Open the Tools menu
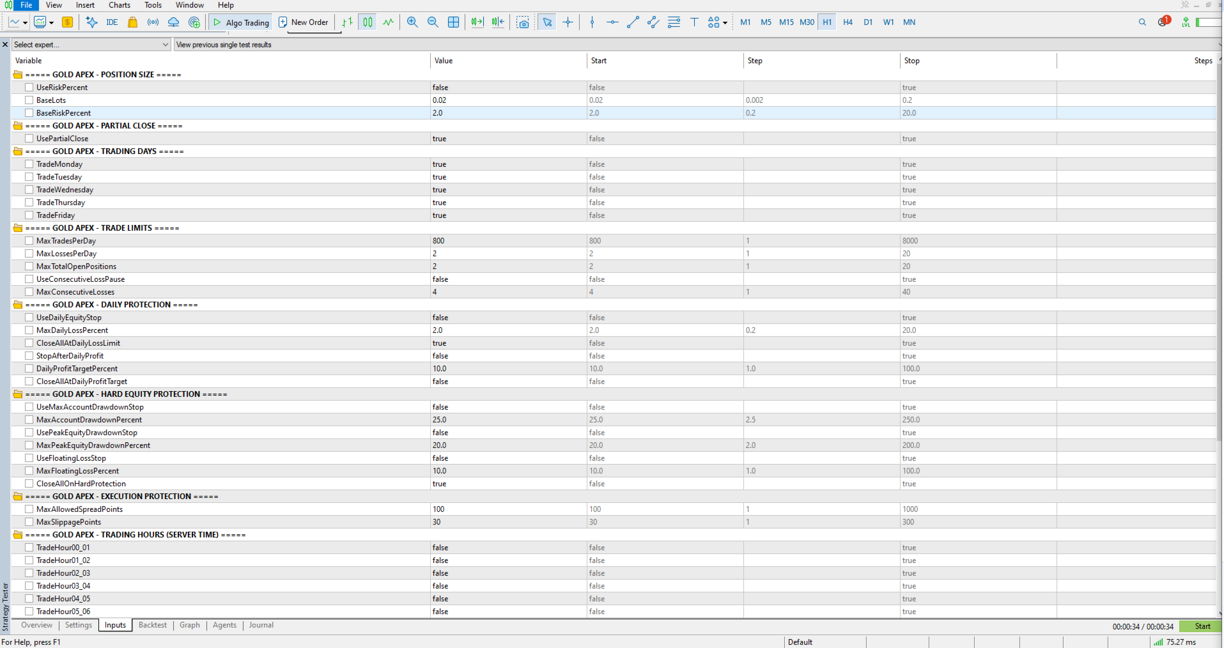Image resolution: width=1224 pixels, height=648 pixels. pos(153,5)
